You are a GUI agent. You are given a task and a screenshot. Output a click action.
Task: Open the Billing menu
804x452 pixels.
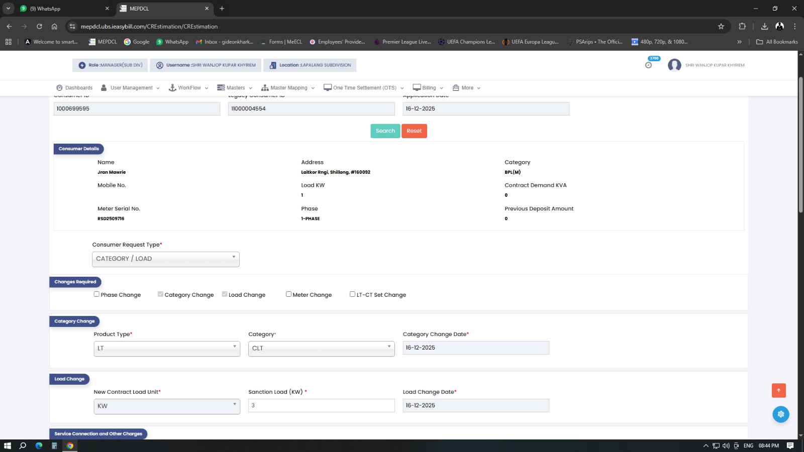click(x=428, y=88)
